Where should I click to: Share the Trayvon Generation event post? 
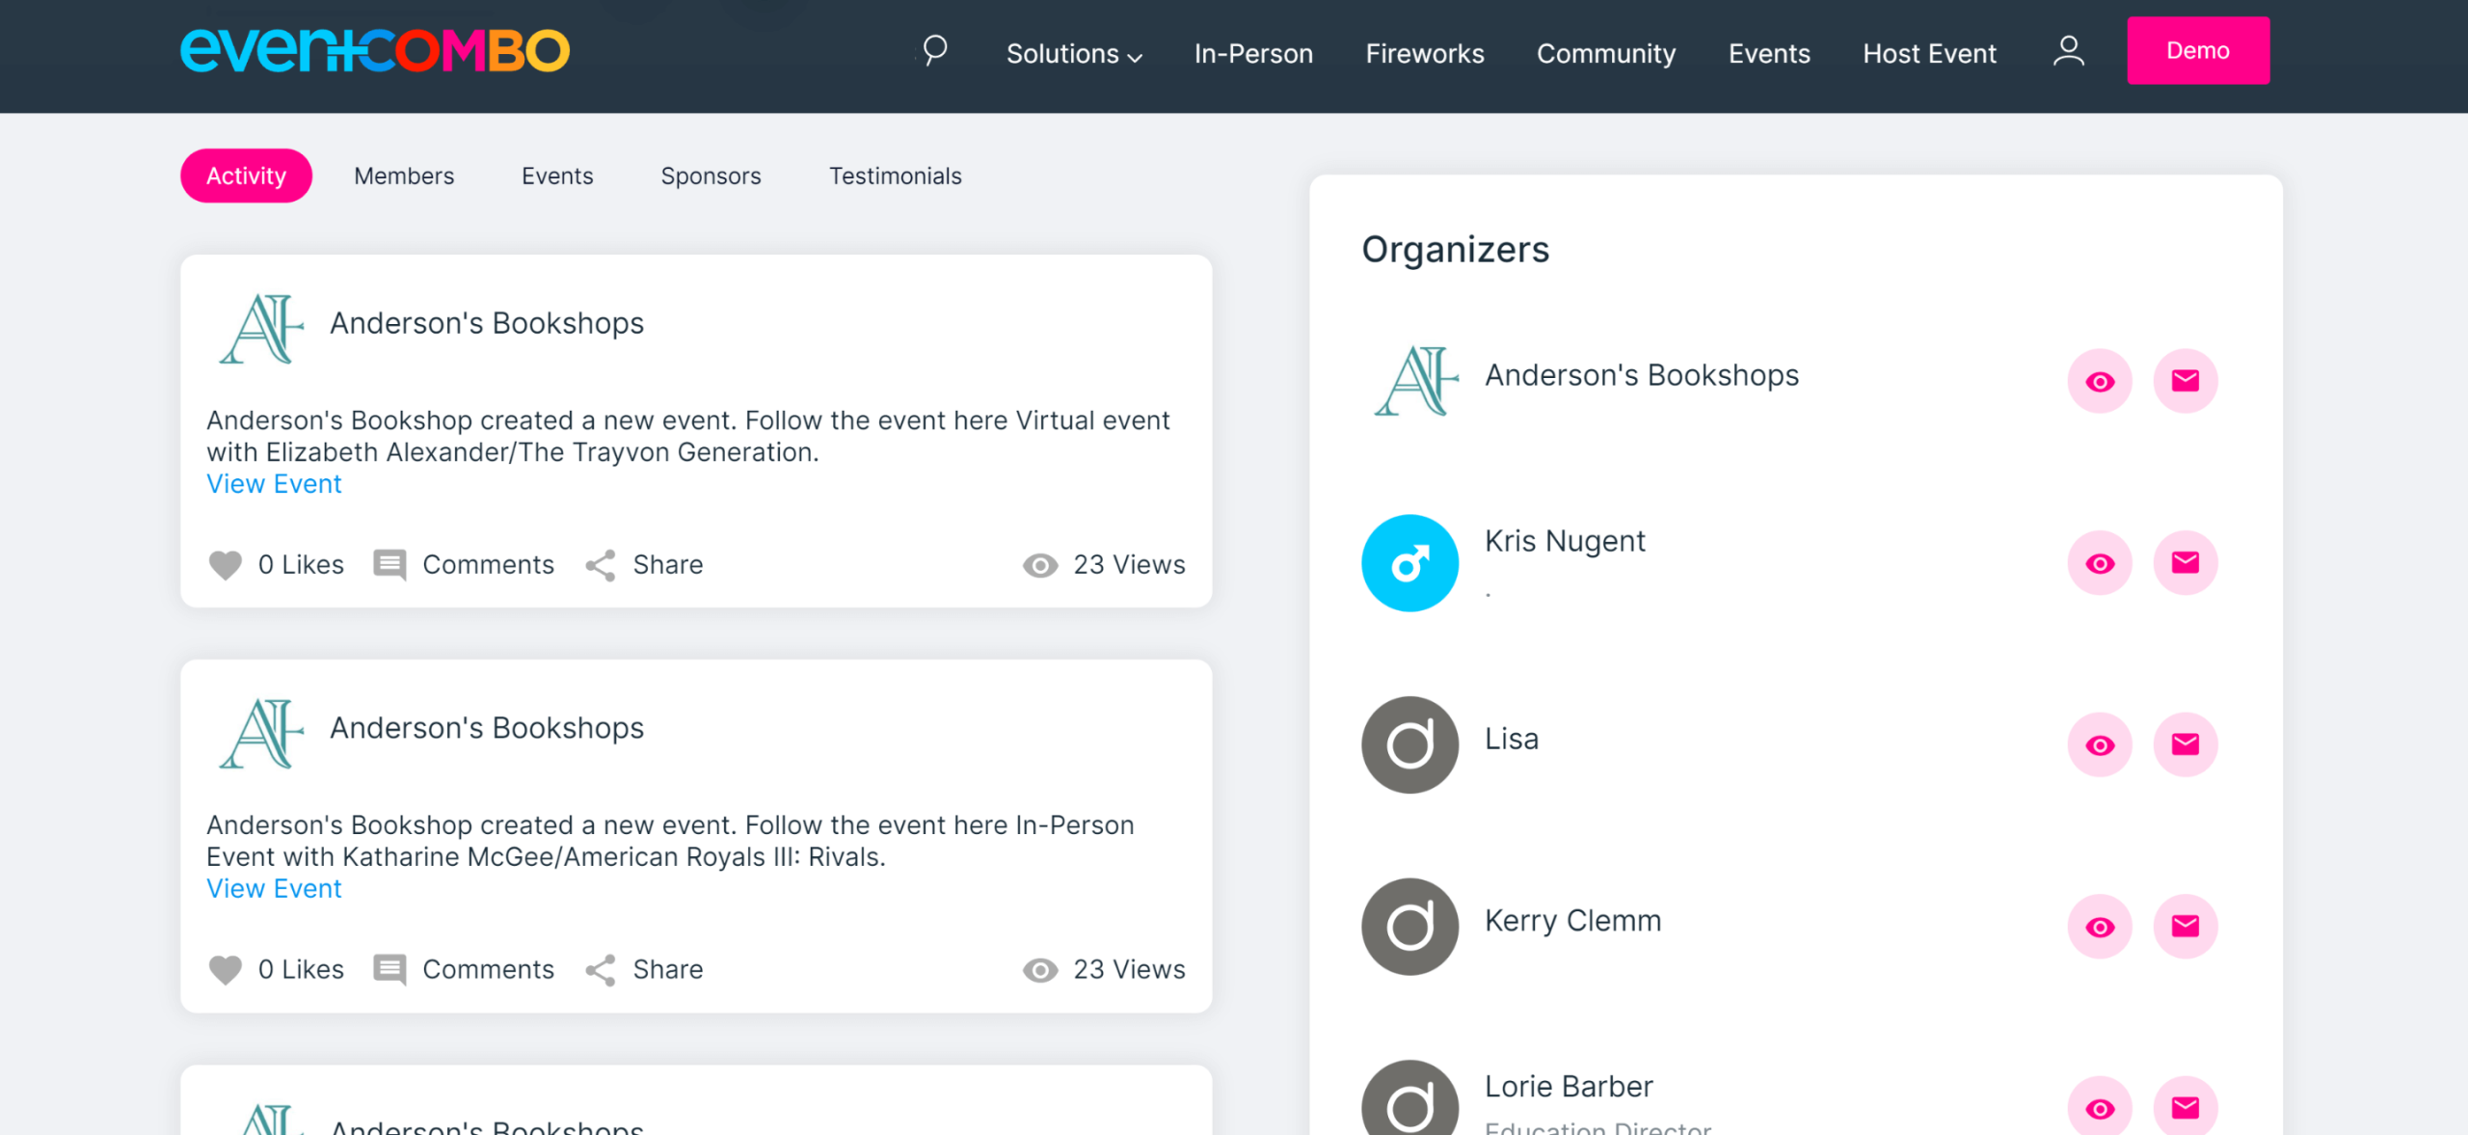coord(644,565)
